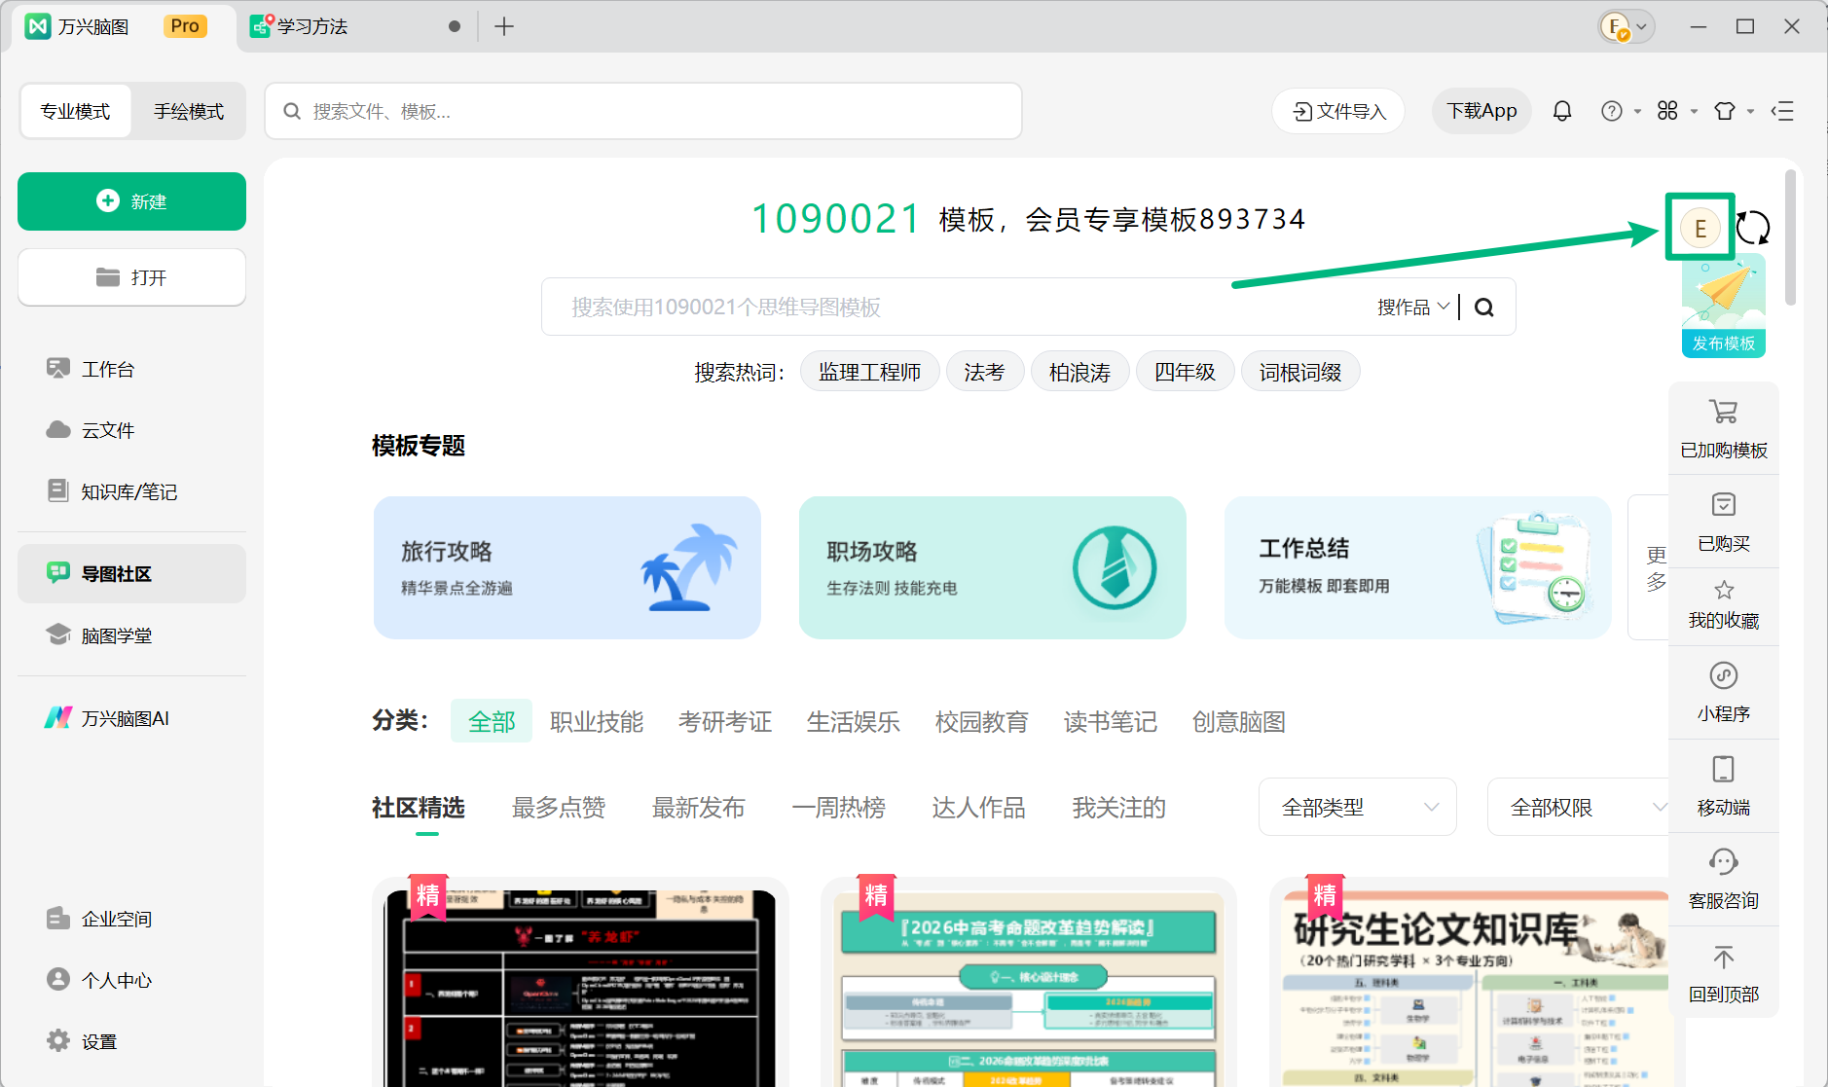Click the 下载App button

click(x=1481, y=111)
